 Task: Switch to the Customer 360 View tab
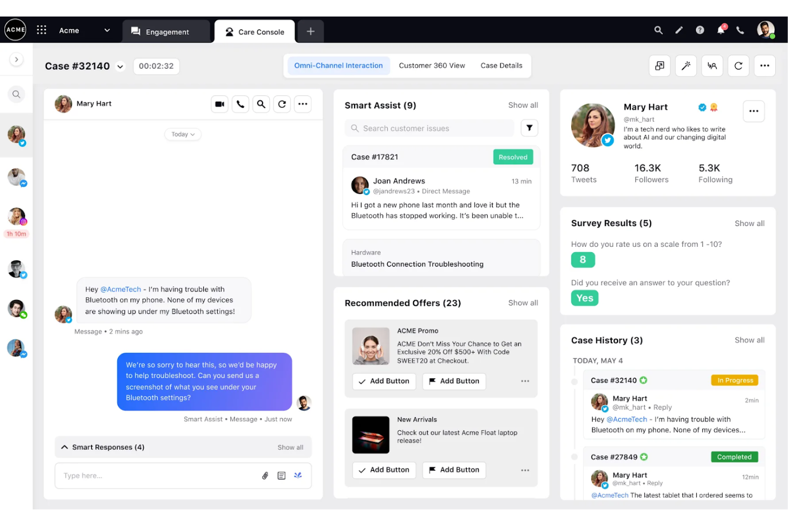point(432,66)
